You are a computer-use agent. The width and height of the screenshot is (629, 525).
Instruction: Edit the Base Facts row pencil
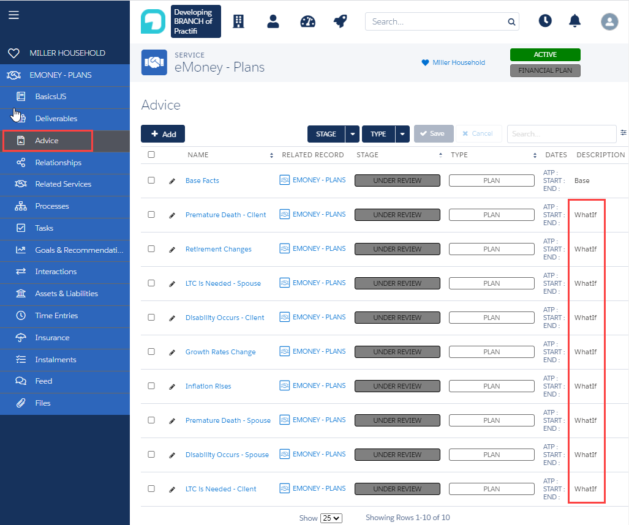point(172,181)
